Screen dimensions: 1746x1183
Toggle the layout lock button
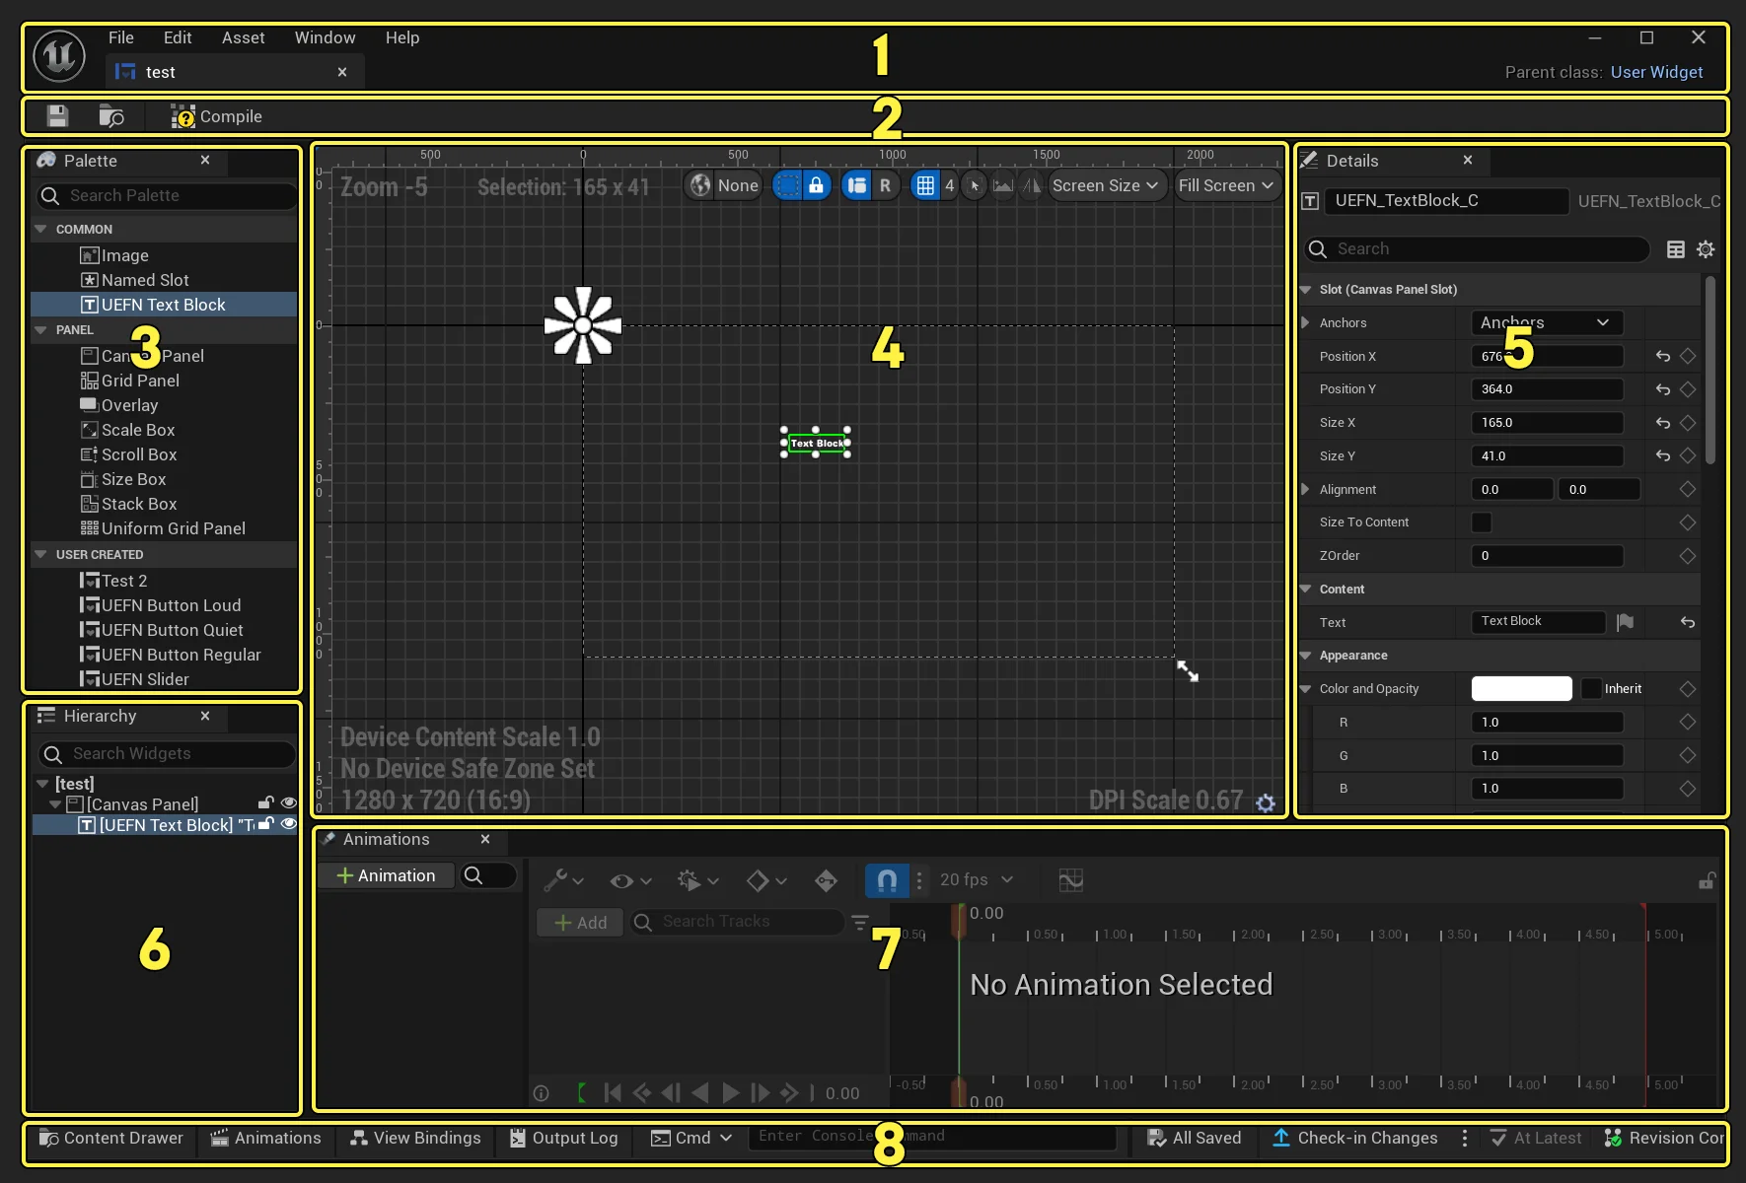pyautogui.click(x=816, y=185)
